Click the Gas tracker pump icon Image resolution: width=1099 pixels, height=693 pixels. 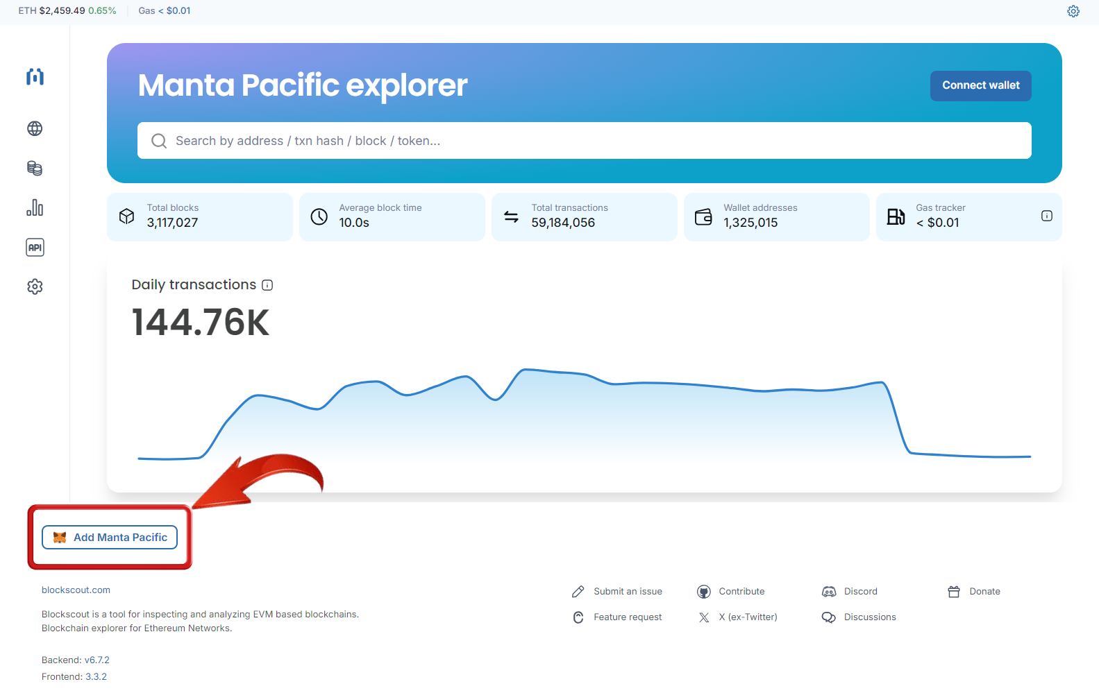[x=896, y=216]
